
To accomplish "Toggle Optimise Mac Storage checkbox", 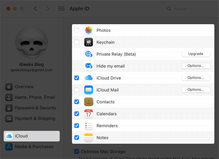I will pyautogui.click(x=77, y=151).
